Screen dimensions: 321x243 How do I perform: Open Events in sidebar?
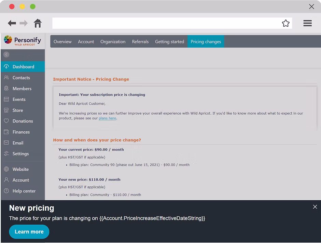point(23,99)
